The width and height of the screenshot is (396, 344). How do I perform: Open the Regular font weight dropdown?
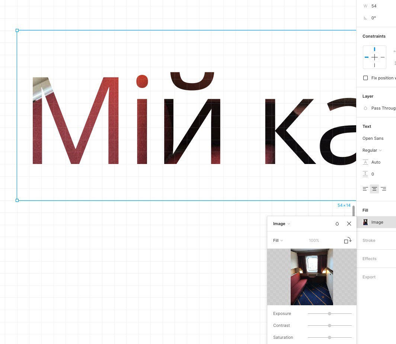click(x=372, y=150)
